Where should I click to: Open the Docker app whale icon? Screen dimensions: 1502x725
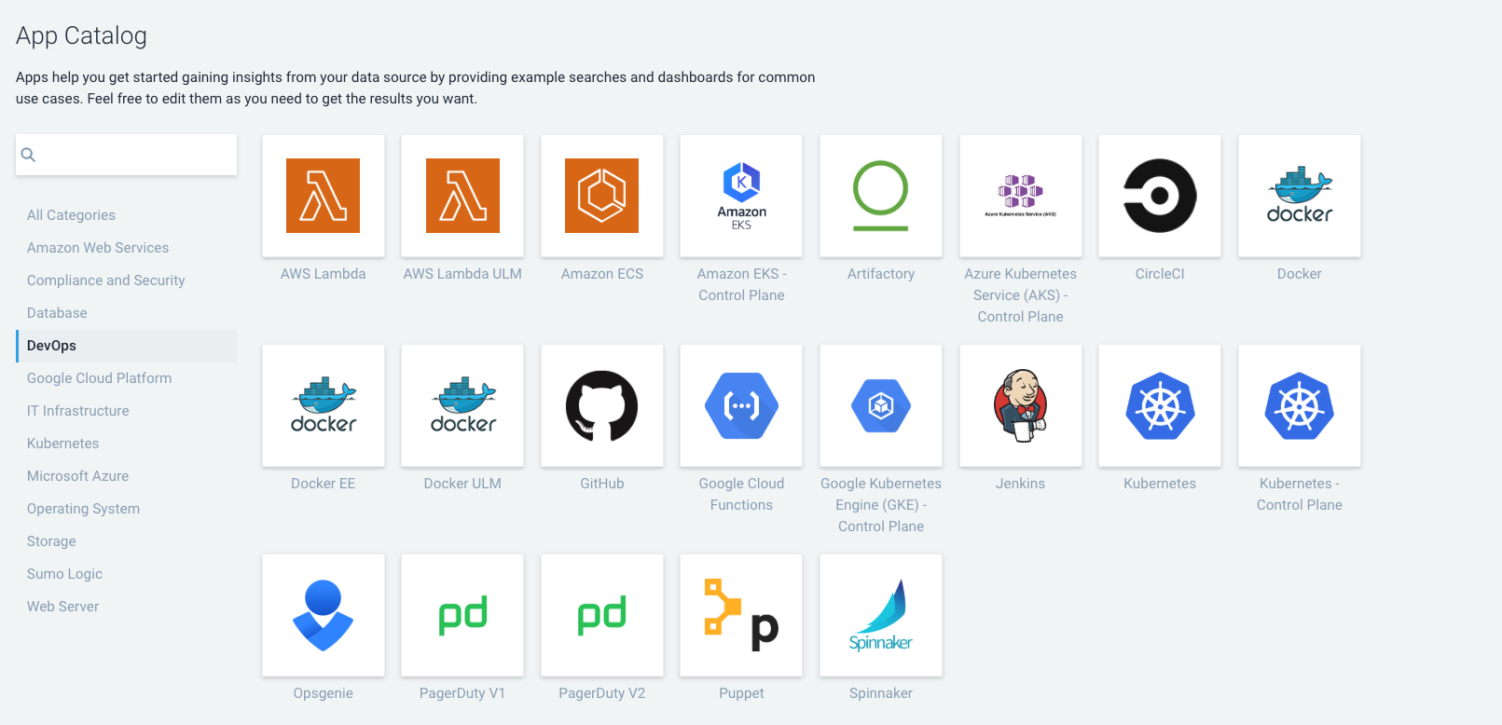pos(1300,196)
